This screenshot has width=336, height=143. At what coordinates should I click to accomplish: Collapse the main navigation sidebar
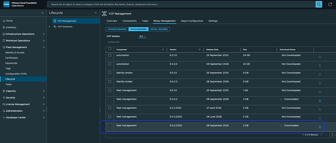tap(43, 13)
